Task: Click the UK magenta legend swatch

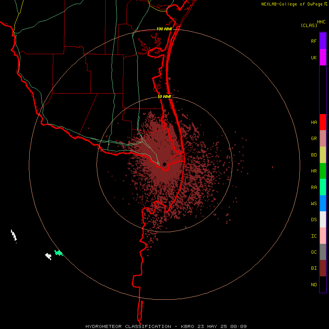Action: pos(323,57)
